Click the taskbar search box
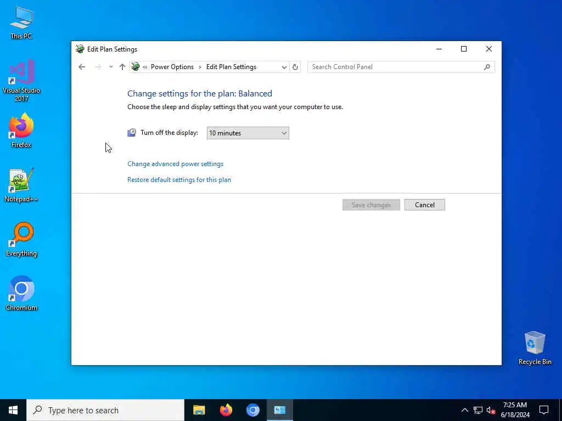The height and width of the screenshot is (421, 562). (x=105, y=410)
